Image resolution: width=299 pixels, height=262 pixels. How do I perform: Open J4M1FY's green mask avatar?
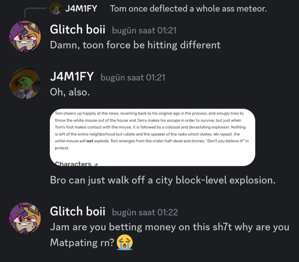click(x=25, y=83)
